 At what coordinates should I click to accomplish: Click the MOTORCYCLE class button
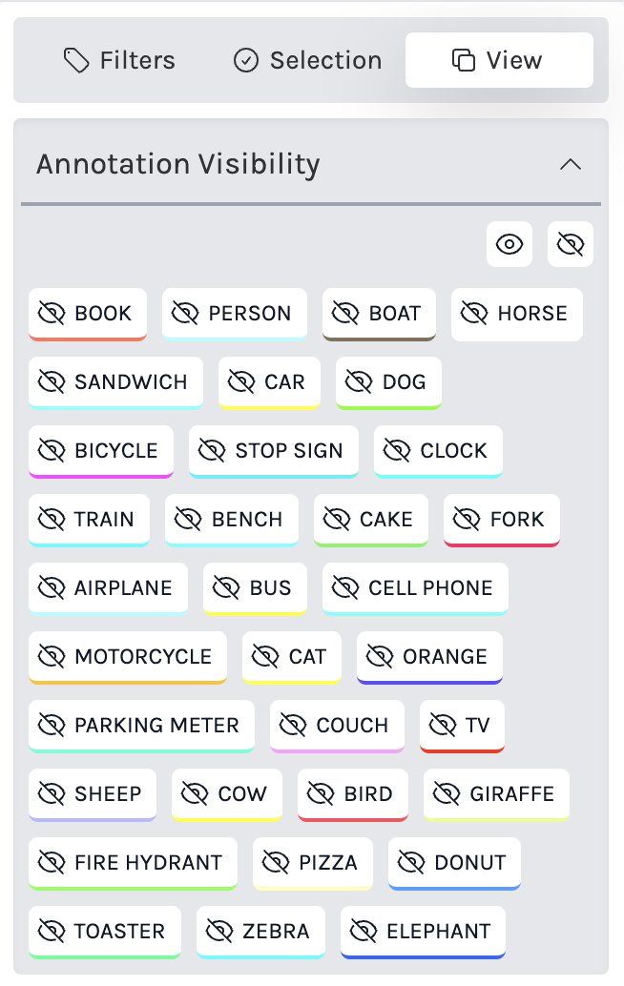tap(128, 657)
